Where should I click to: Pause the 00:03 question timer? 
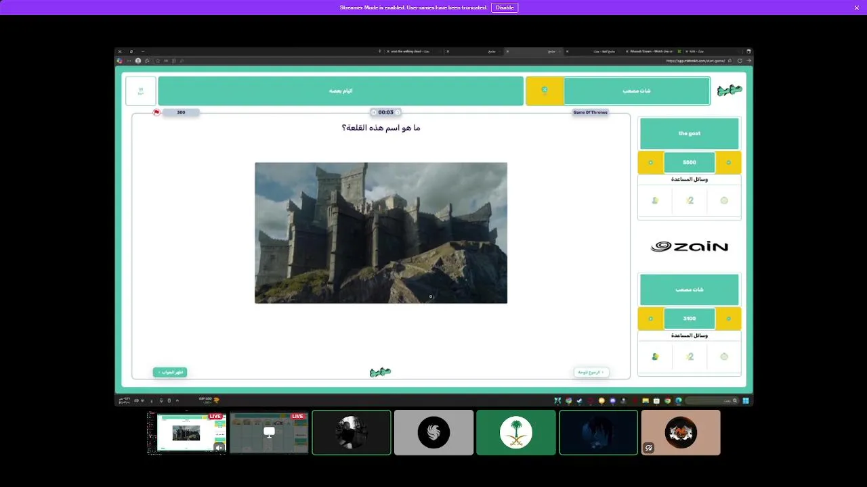click(x=373, y=112)
